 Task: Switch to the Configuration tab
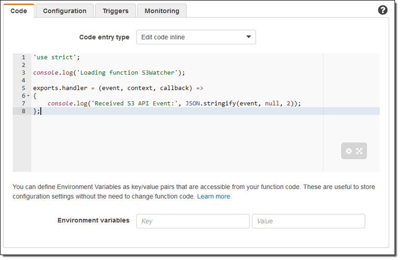[65, 11]
